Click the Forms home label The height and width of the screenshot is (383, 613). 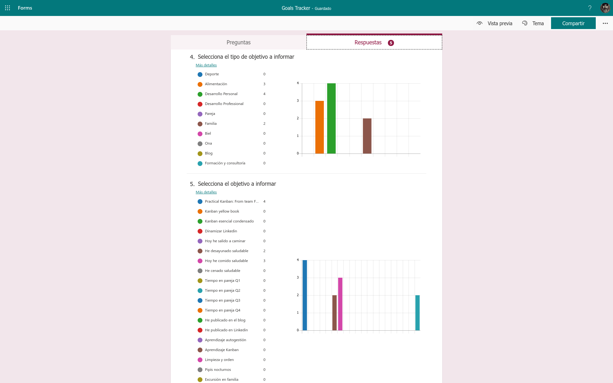pyautogui.click(x=25, y=8)
